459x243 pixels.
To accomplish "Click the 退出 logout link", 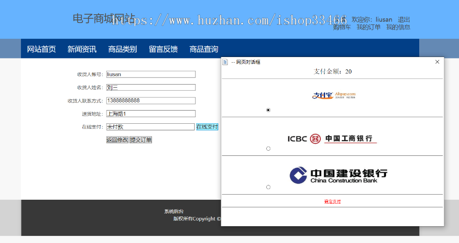I will pos(404,19).
